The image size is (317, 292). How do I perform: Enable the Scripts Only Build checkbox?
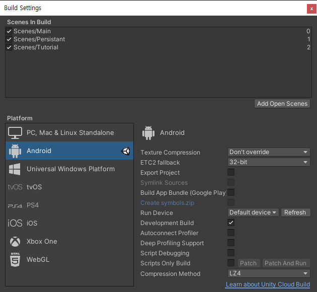coord(231,263)
